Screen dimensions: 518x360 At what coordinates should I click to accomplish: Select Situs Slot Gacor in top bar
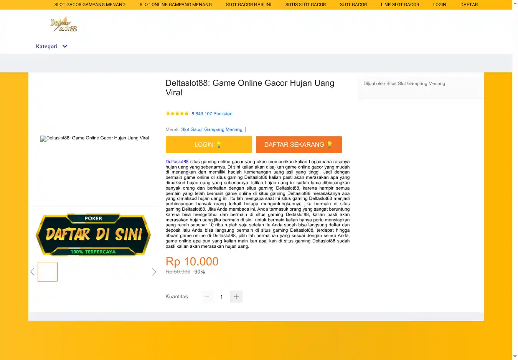coord(305,5)
